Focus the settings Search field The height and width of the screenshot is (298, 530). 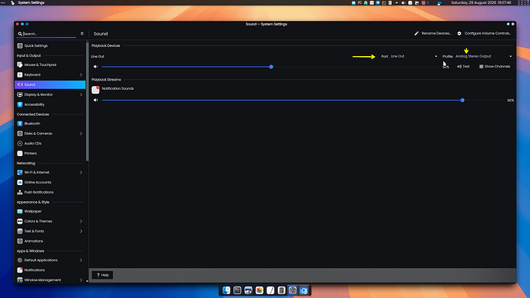point(47,34)
